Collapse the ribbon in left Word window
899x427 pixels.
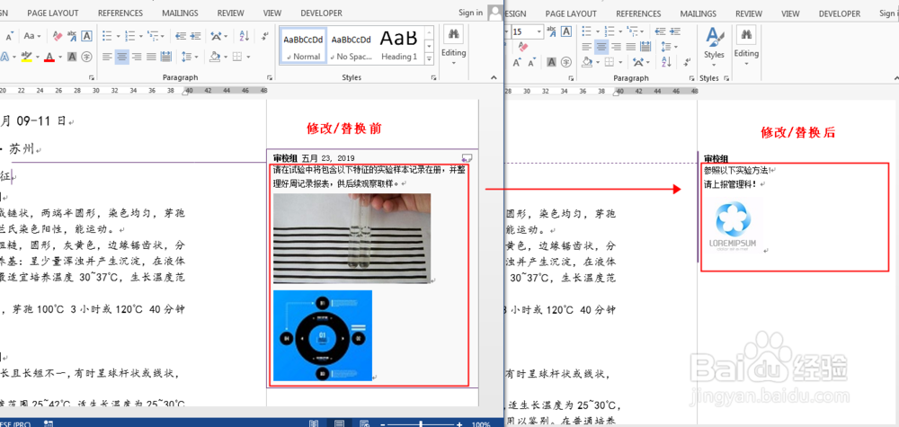point(494,77)
